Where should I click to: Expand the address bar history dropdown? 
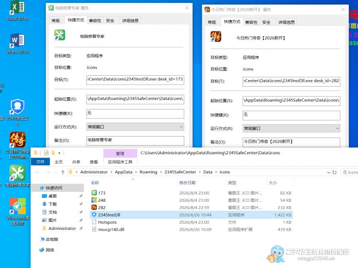tap(328, 172)
